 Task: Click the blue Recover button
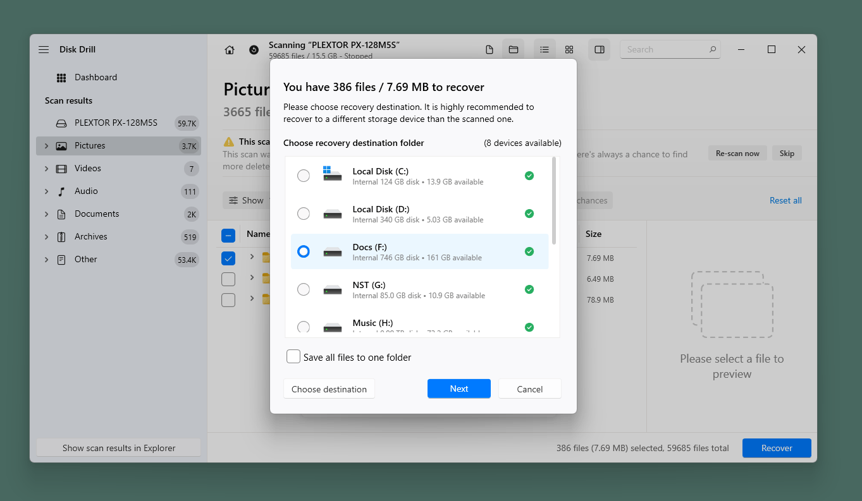[x=777, y=448]
